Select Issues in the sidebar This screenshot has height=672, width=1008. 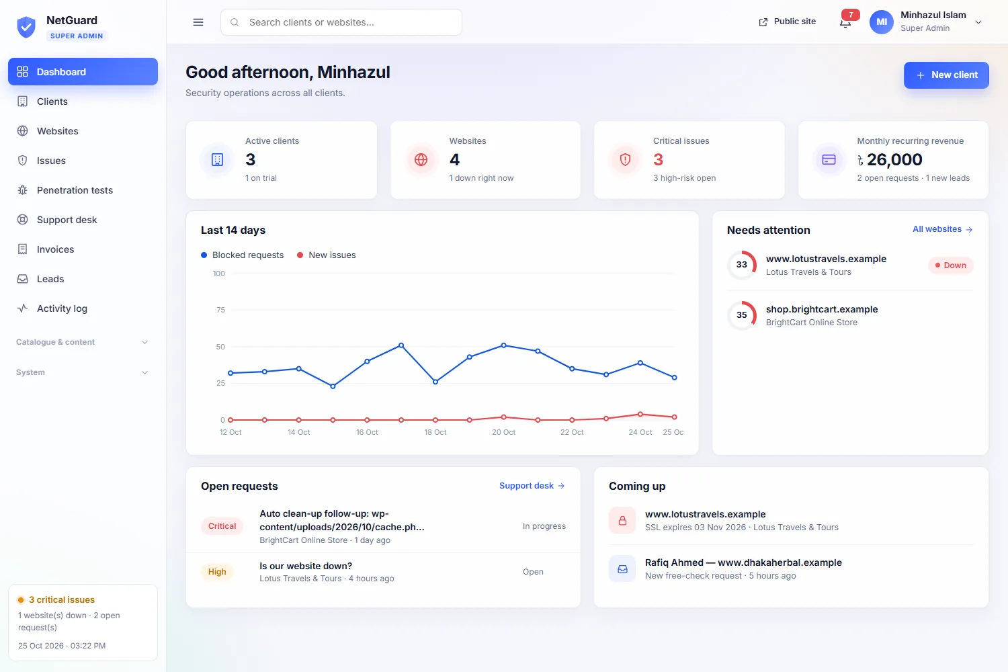point(83,161)
